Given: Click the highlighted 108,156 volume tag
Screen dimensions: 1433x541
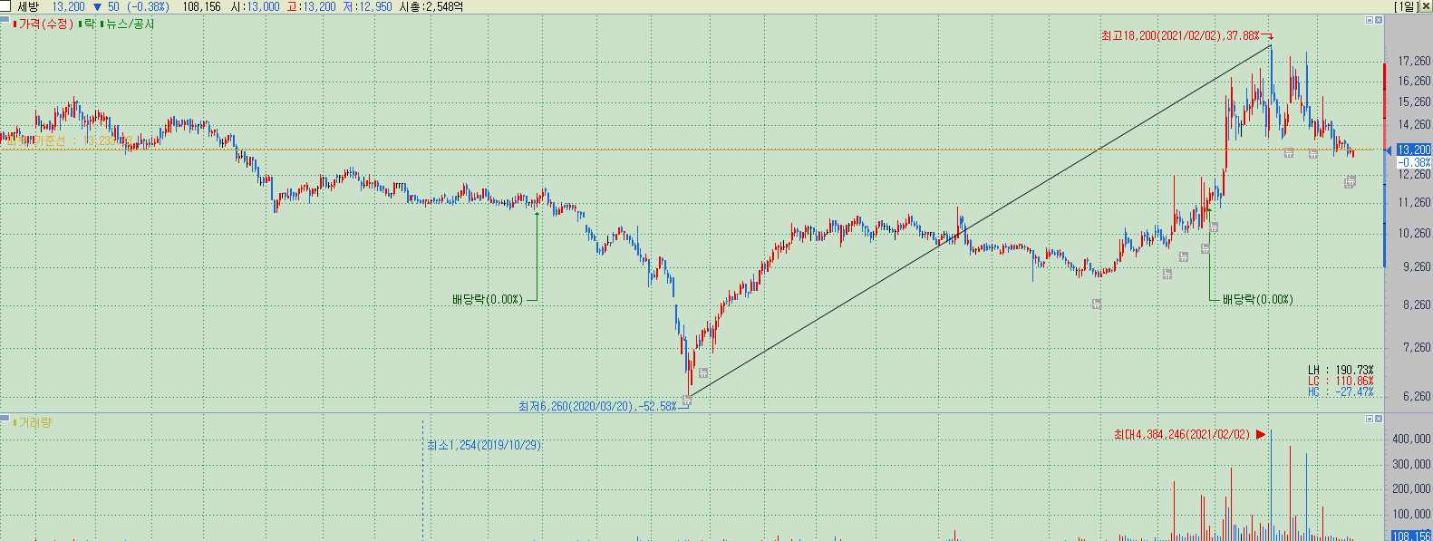Looking at the screenshot, I should point(1412,536).
